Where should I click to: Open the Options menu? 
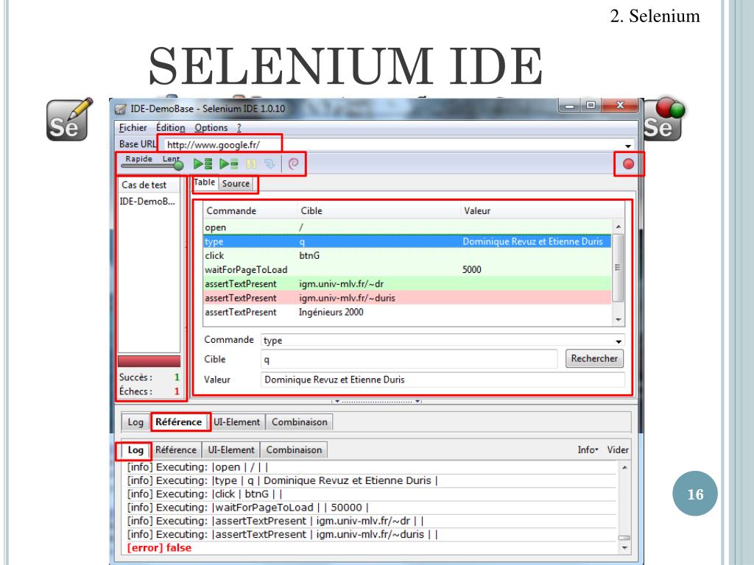click(211, 127)
